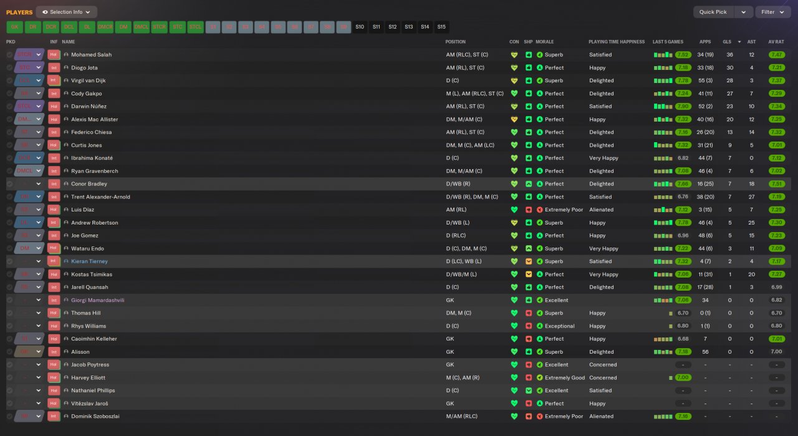Select the STCL position slot button
Viewport: 798px width, 436px height.
pos(196,27)
